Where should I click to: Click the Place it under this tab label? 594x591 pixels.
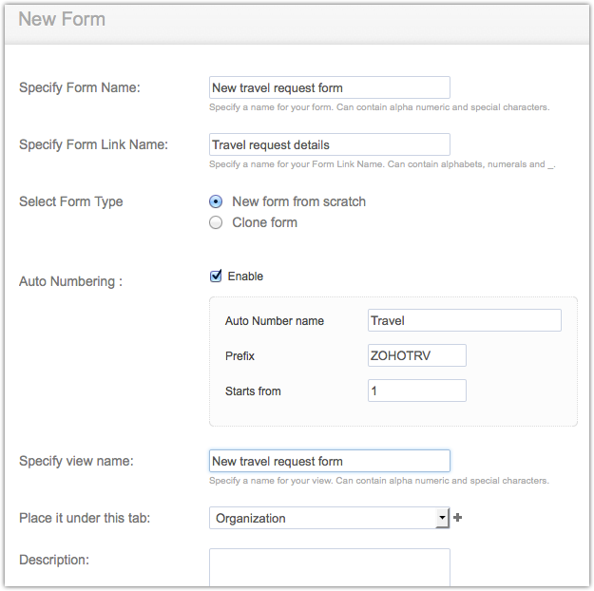(85, 518)
